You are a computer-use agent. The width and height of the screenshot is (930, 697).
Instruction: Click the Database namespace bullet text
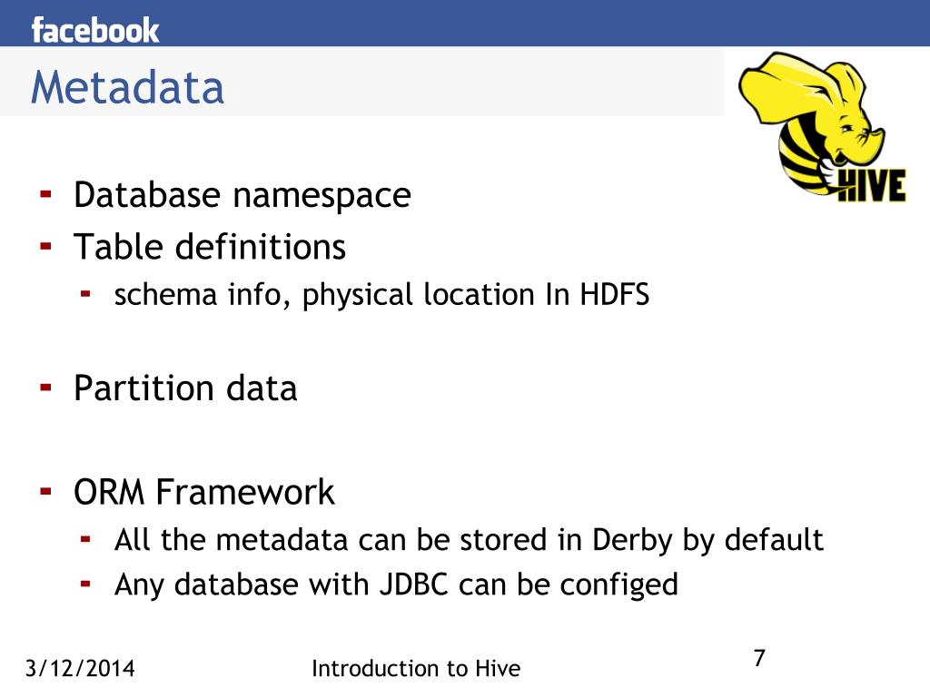point(242,195)
